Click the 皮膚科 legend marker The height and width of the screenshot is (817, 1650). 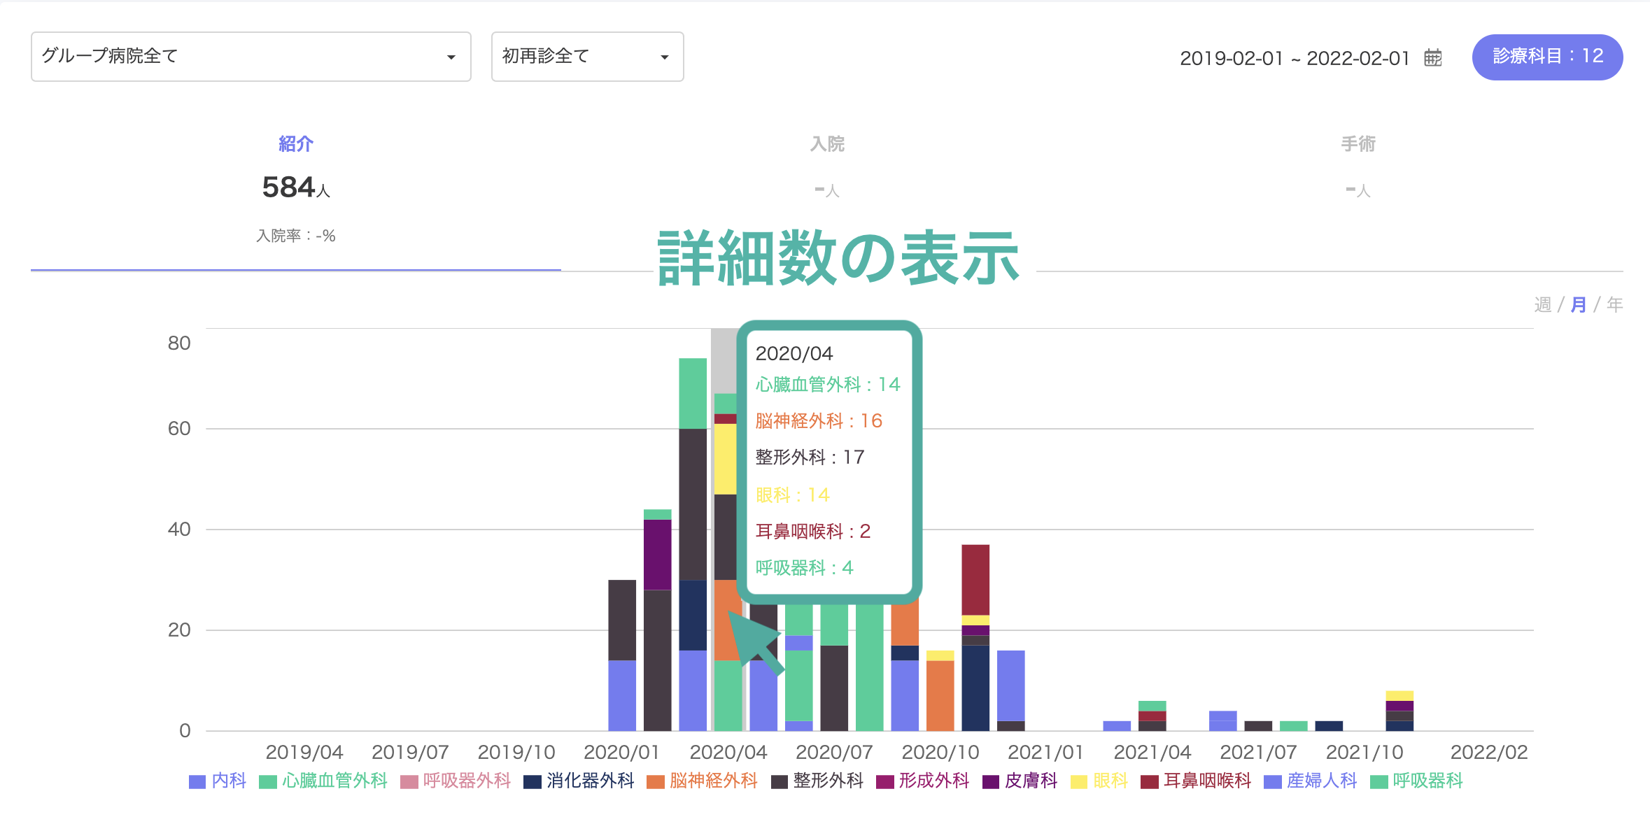coord(991,781)
